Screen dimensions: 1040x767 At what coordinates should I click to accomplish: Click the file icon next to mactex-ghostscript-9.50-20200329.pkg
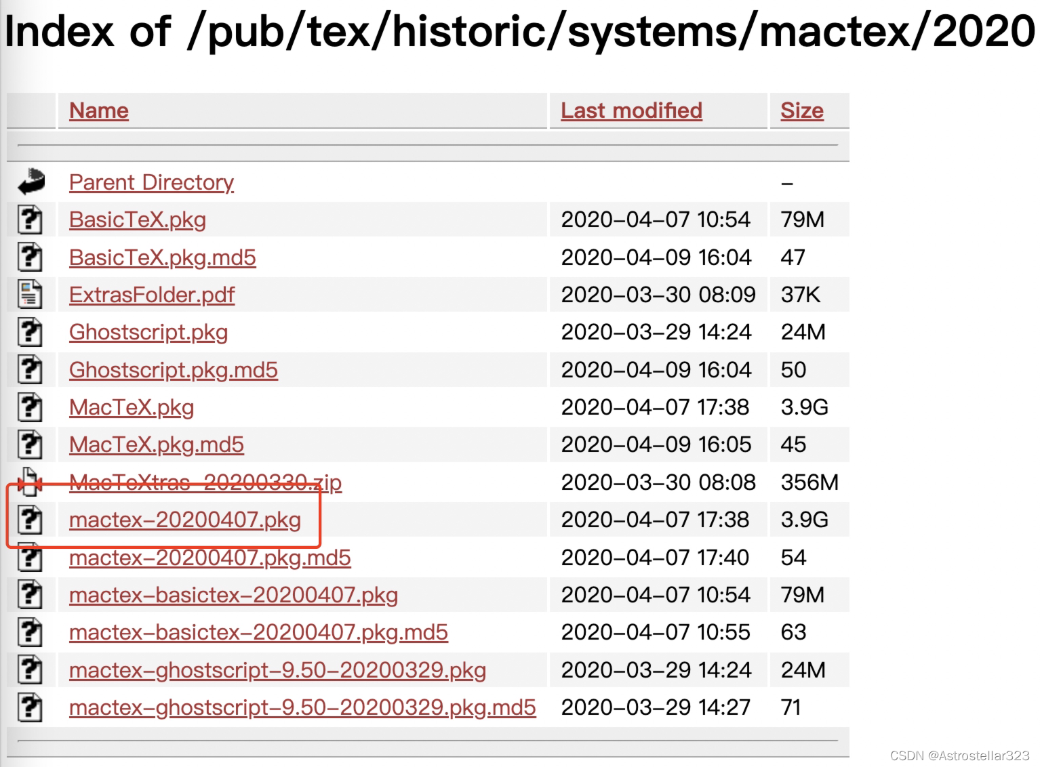click(x=30, y=669)
